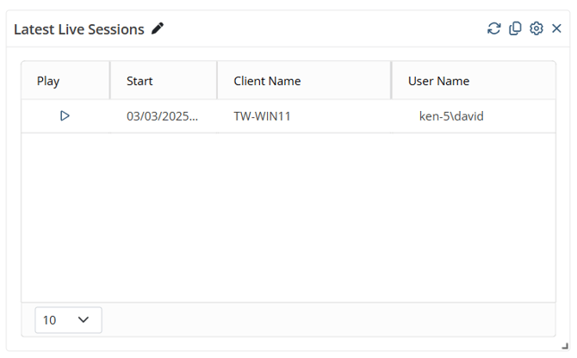The width and height of the screenshot is (577, 358).
Task: Sort sessions by User Name column
Action: click(438, 81)
